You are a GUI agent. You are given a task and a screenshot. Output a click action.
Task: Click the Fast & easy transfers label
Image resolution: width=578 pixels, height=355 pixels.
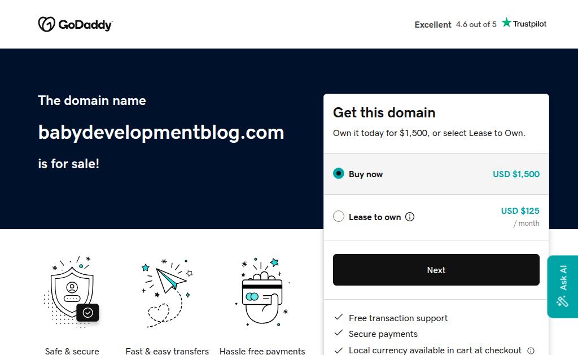pyautogui.click(x=167, y=351)
